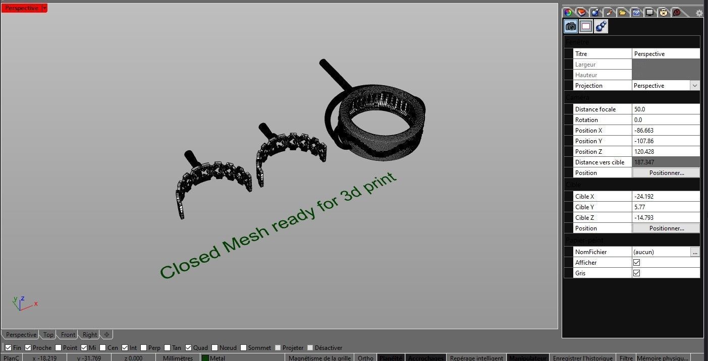Edit the Position X value -86.663
Screen dimensions: 708x361
click(666, 131)
